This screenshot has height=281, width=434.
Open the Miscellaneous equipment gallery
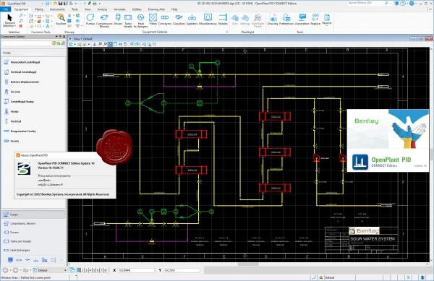(208, 20)
